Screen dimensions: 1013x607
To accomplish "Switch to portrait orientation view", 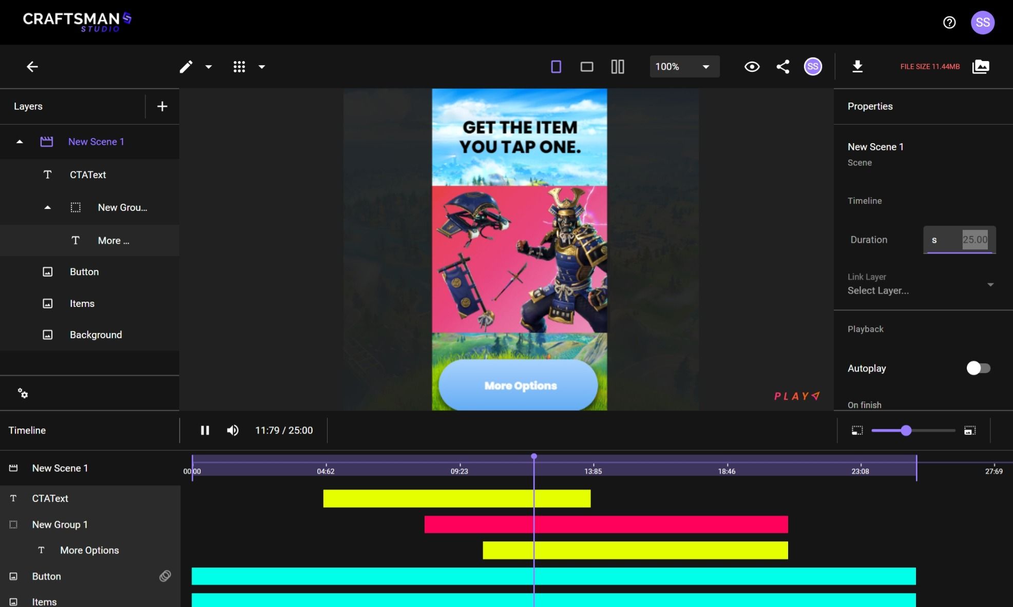I will click(x=556, y=67).
